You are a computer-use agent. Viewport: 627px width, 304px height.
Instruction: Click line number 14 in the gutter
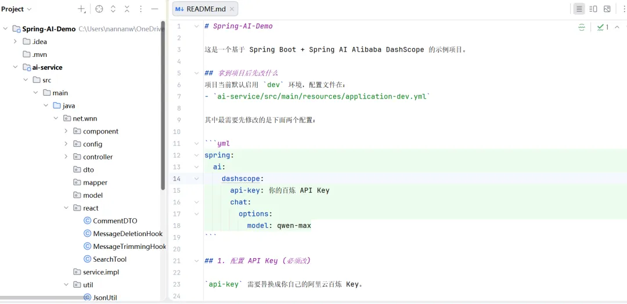pos(176,179)
